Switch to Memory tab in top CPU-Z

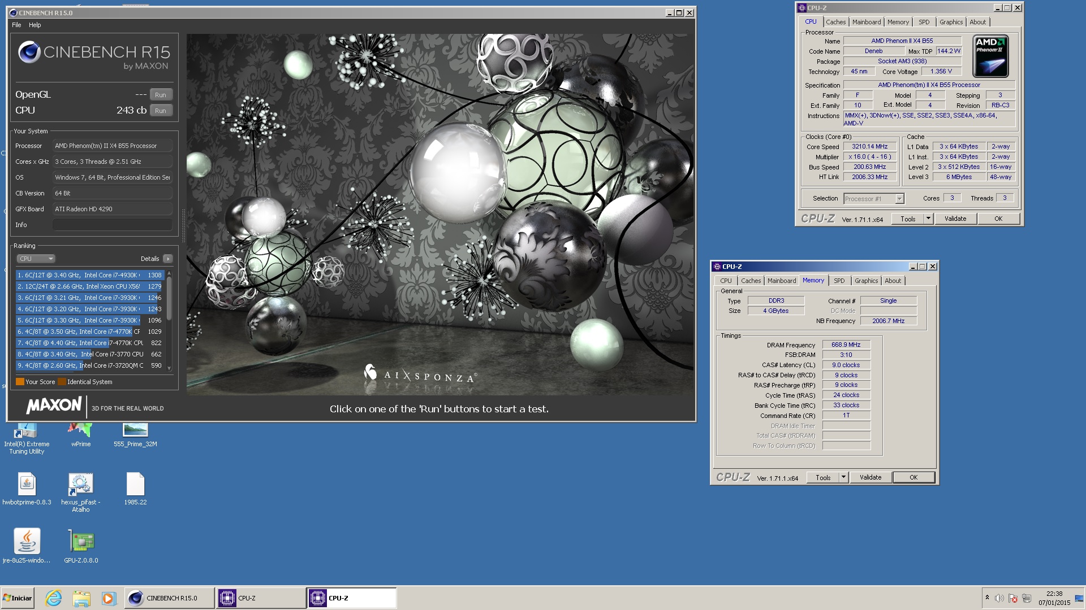click(x=898, y=22)
